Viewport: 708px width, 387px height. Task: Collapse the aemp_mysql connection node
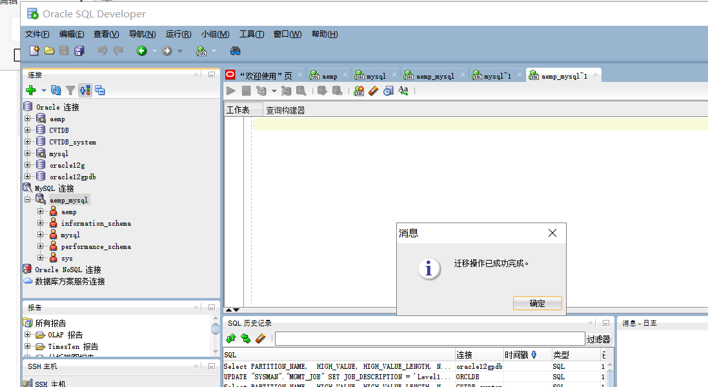[x=28, y=199]
